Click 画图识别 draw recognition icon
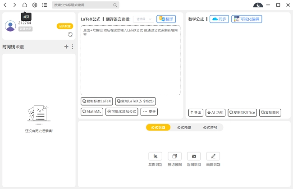 pos(213,156)
